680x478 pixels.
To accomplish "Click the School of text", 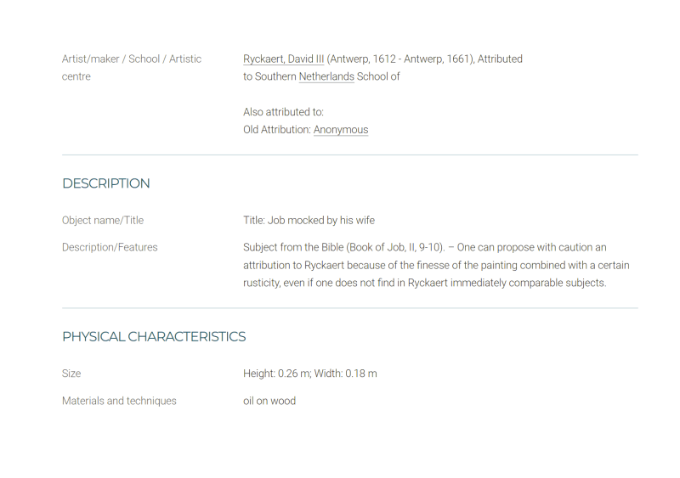I will pos(378,76).
